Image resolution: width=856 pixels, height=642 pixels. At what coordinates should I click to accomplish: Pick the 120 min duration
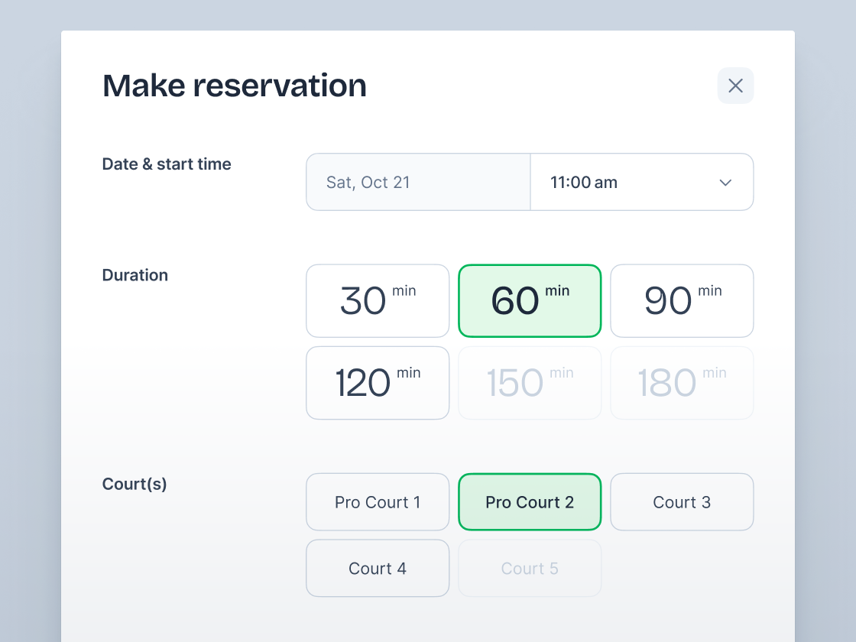[x=378, y=383]
